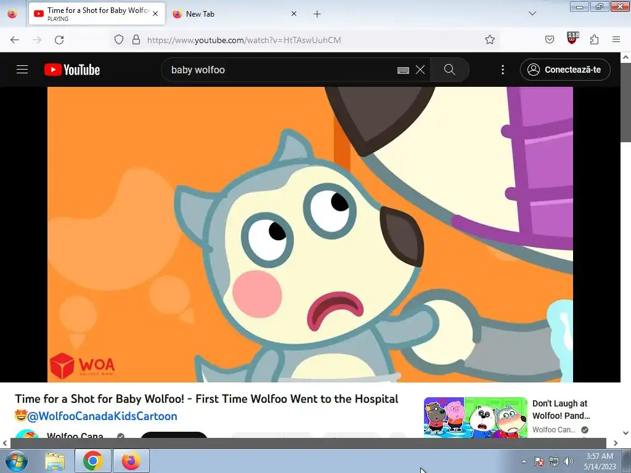Open YouTube settings three-dot menu
The image size is (631, 473).
click(503, 70)
